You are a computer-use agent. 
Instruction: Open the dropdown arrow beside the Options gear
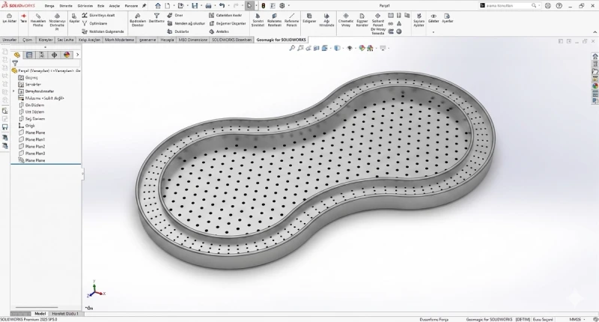(288, 6)
